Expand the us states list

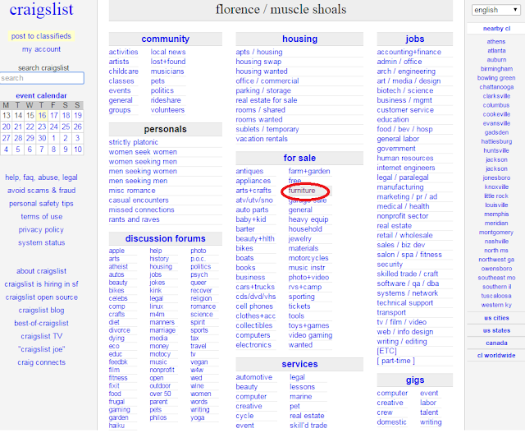point(496,330)
